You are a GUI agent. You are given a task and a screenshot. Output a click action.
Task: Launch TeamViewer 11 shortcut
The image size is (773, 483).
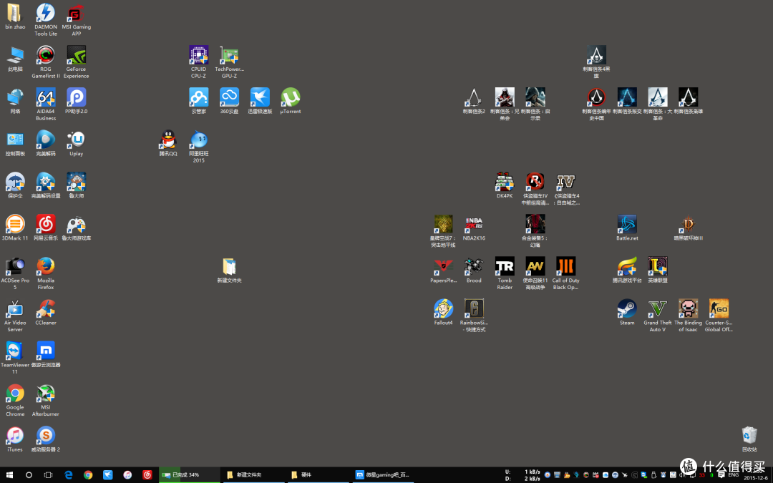pyautogui.click(x=15, y=358)
